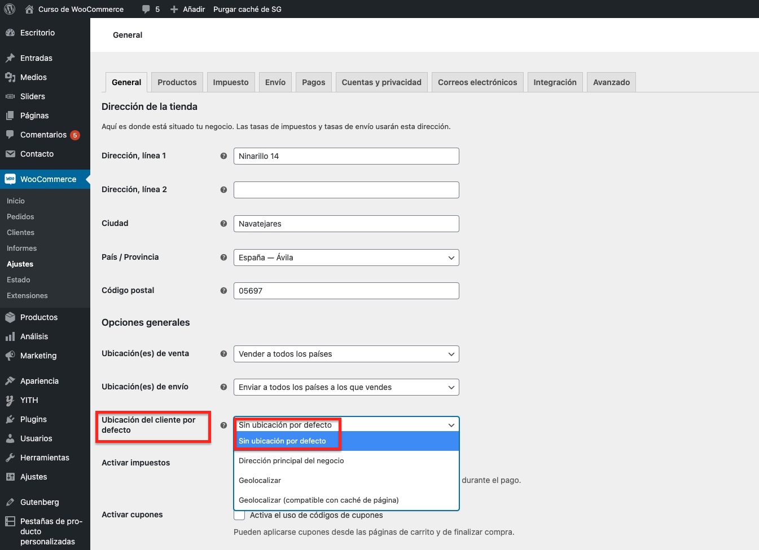The width and height of the screenshot is (759, 550).
Task: Click the Ajustes sliders icon in main sidebar
Action: pyautogui.click(x=10, y=477)
